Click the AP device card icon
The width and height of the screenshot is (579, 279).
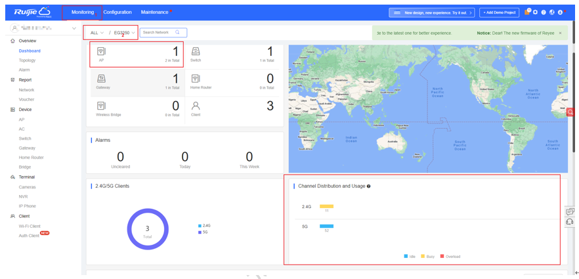tap(102, 51)
